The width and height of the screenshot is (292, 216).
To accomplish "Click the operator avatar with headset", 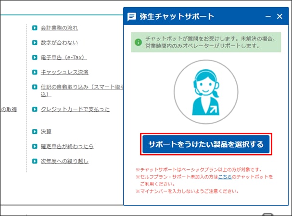I will point(206,92).
